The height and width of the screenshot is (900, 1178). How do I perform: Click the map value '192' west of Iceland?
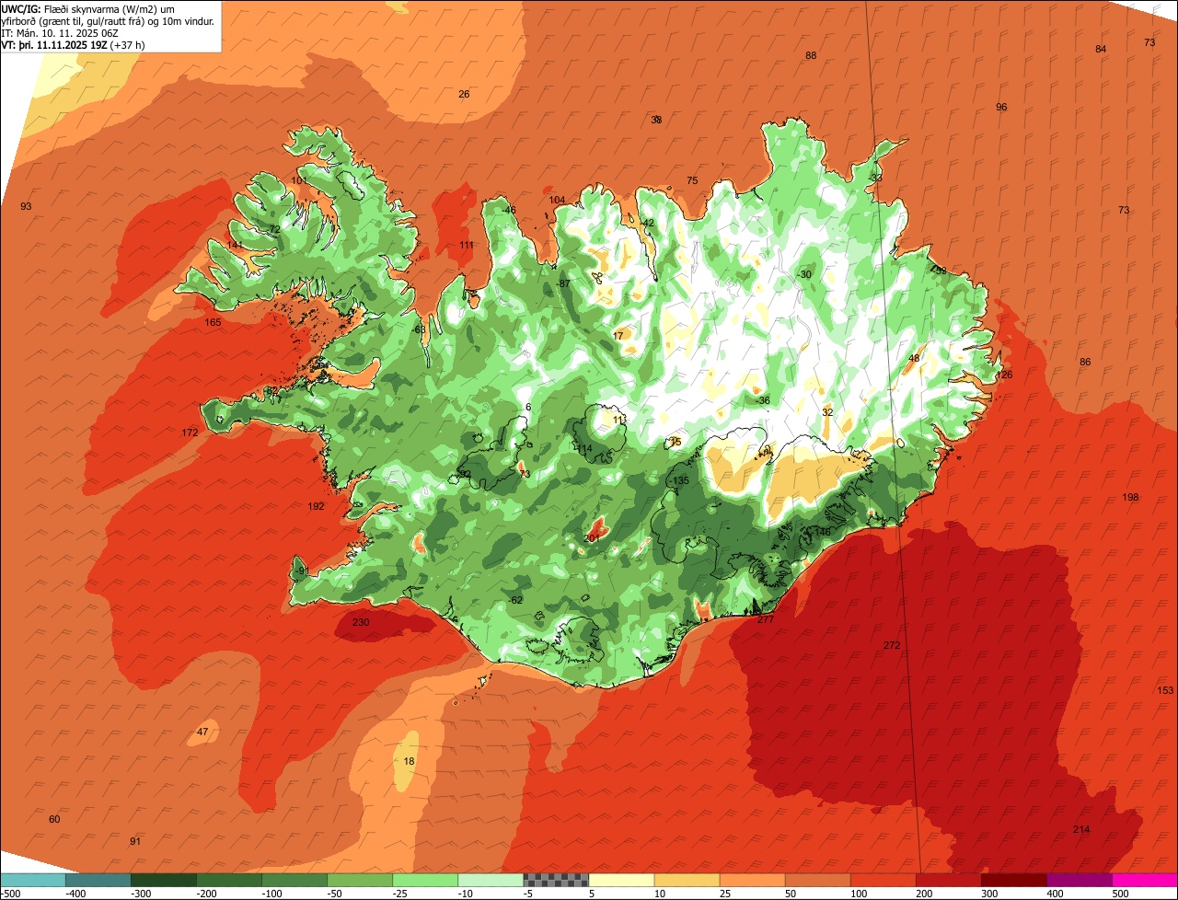coord(317,506)
